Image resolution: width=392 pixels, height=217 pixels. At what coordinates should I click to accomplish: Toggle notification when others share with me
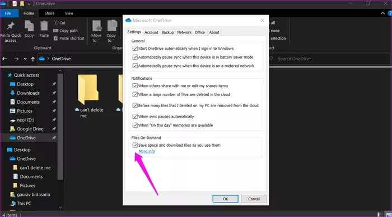tap(135, 86)
